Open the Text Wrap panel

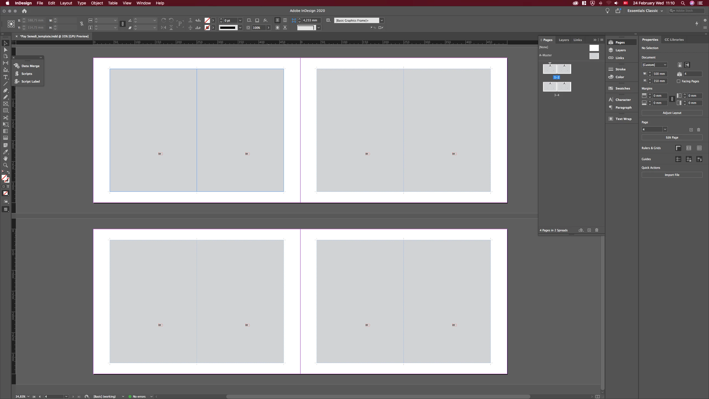coord(623,119)
